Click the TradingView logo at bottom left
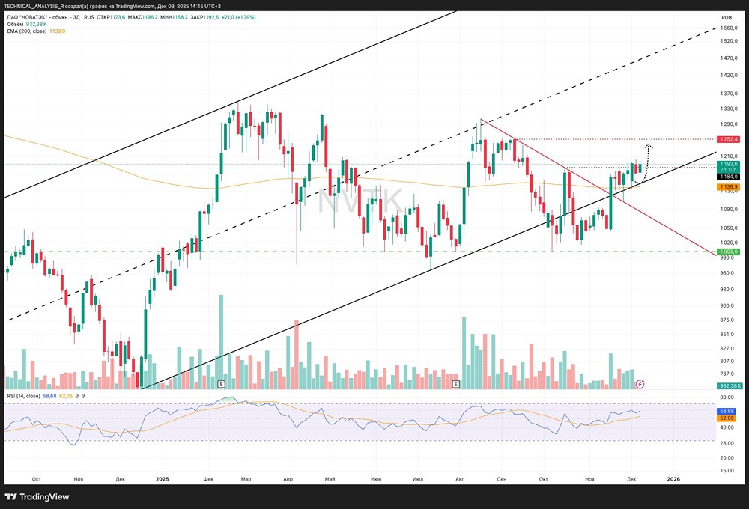This screenshot has height=509, width=749. click(37, 496)
